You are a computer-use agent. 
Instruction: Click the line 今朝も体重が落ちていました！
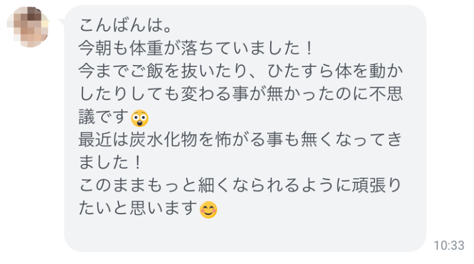[196, 48]
